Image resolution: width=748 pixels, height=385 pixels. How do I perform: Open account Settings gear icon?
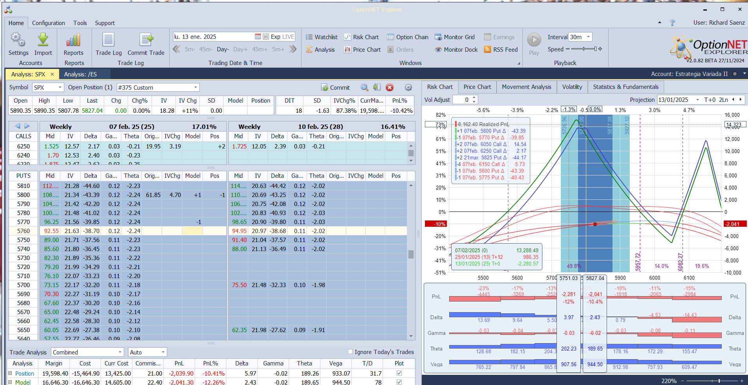pos(18,40)
